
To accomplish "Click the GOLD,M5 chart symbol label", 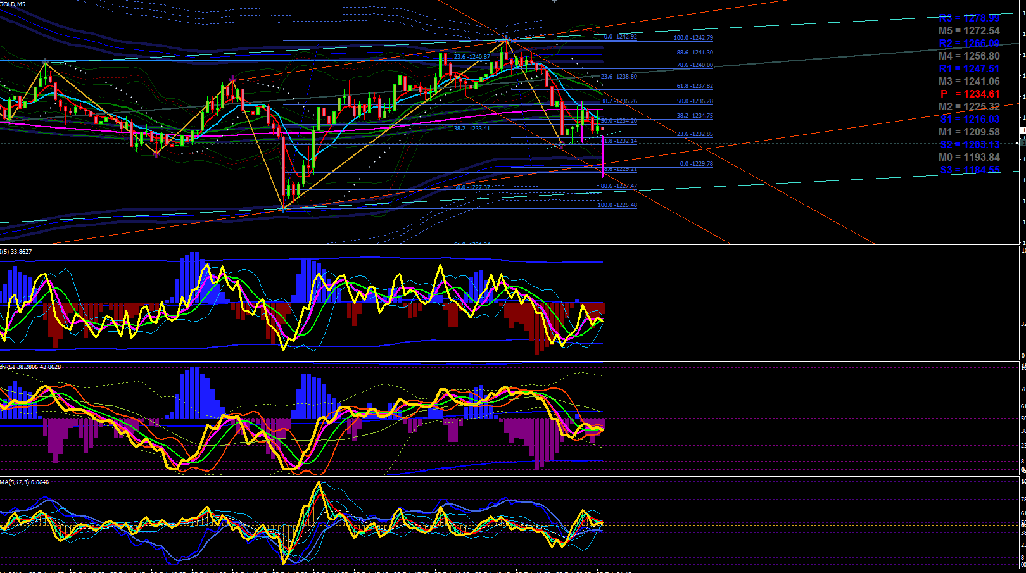I will click(x=13, y=4).
